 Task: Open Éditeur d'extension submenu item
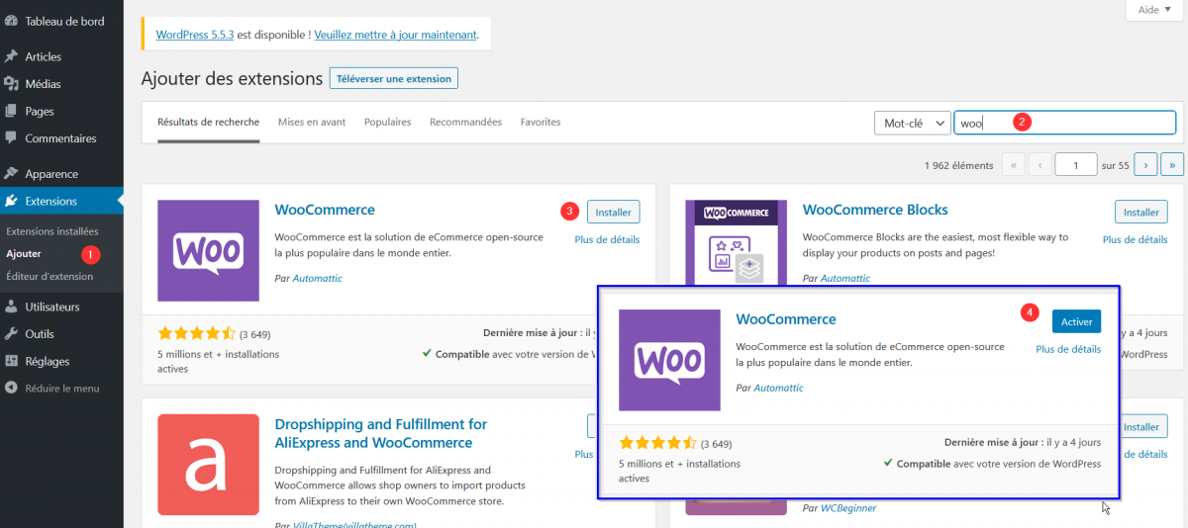click(49, 276)
